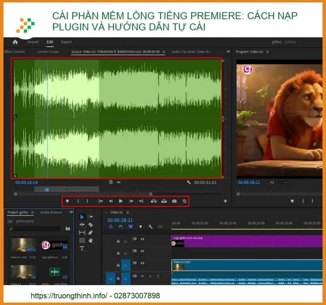Toggle Snap magnet in the timeline
The height and width of the screenshot is (305, 326).
point(121,227)
